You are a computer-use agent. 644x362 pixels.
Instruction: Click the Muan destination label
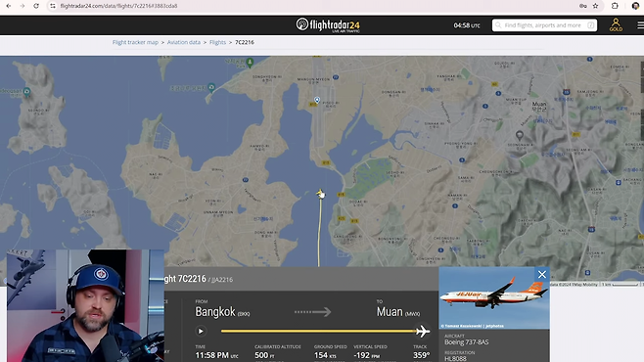pos(398,312)
